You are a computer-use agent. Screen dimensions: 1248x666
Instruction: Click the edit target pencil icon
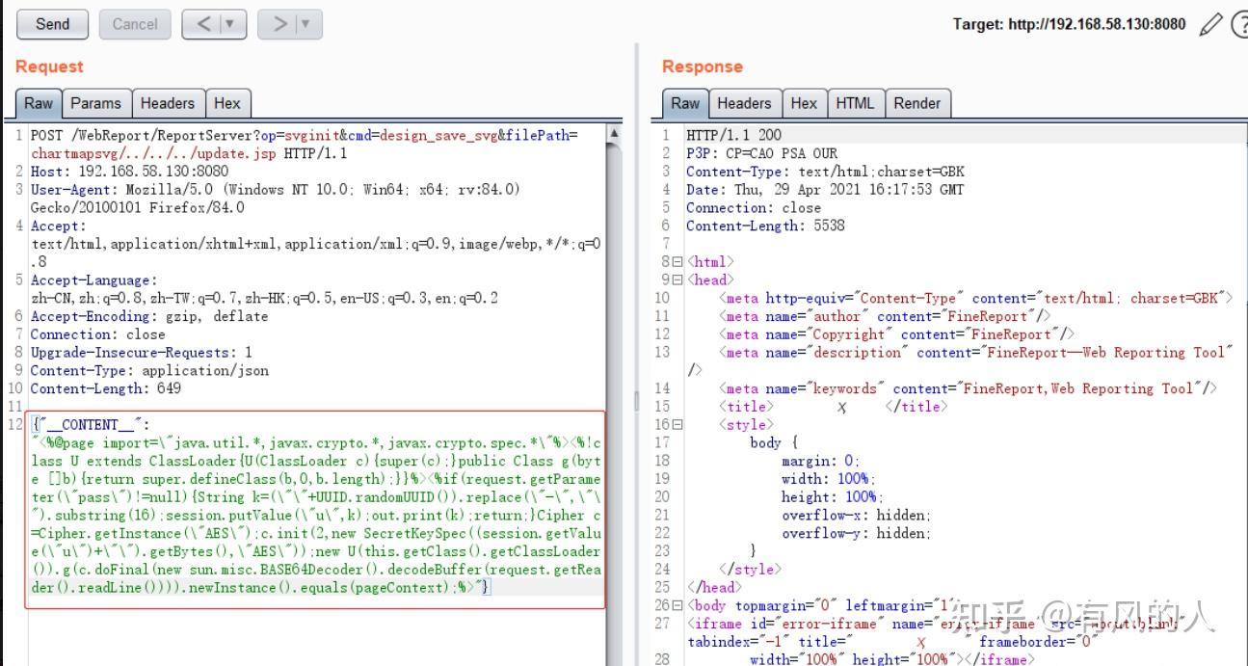1210,24
